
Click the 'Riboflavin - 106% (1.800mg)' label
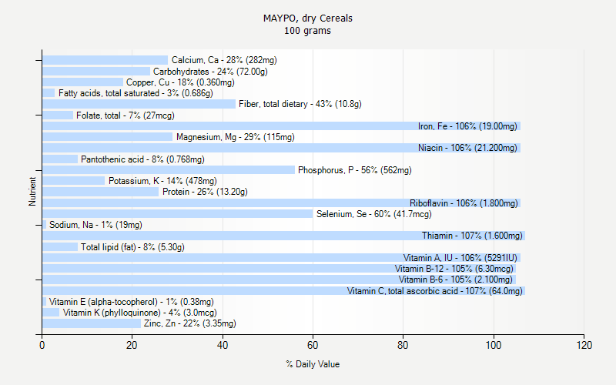(x=464, y=203)
